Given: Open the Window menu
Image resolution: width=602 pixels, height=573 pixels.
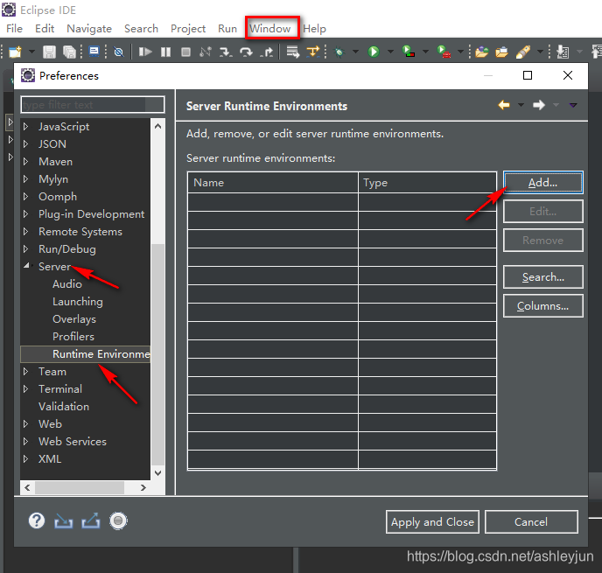Looking at the screenshot, I should (x=269, y=28).
